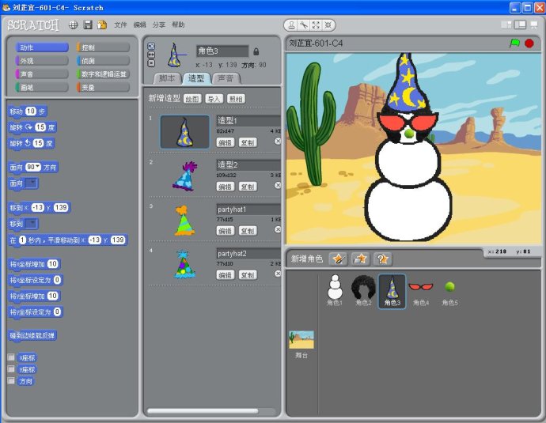Open the 面向 90 direction dropdown
Viewport: 546px width, 423px height.
[x=36, y=168]
